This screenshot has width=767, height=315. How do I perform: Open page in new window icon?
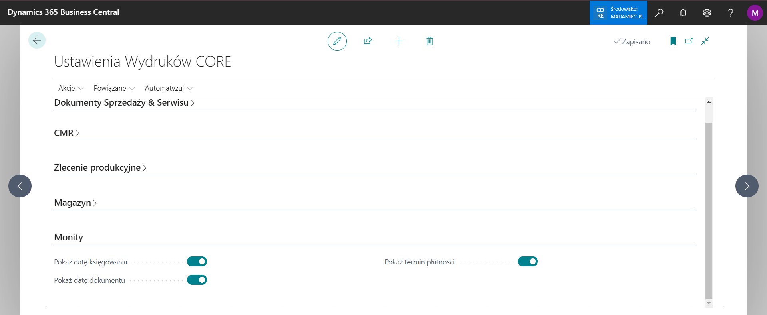pos(689,41)
